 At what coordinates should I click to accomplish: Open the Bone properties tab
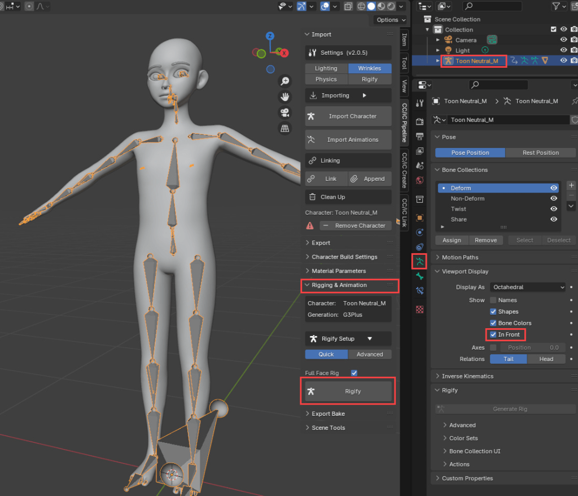419,276
